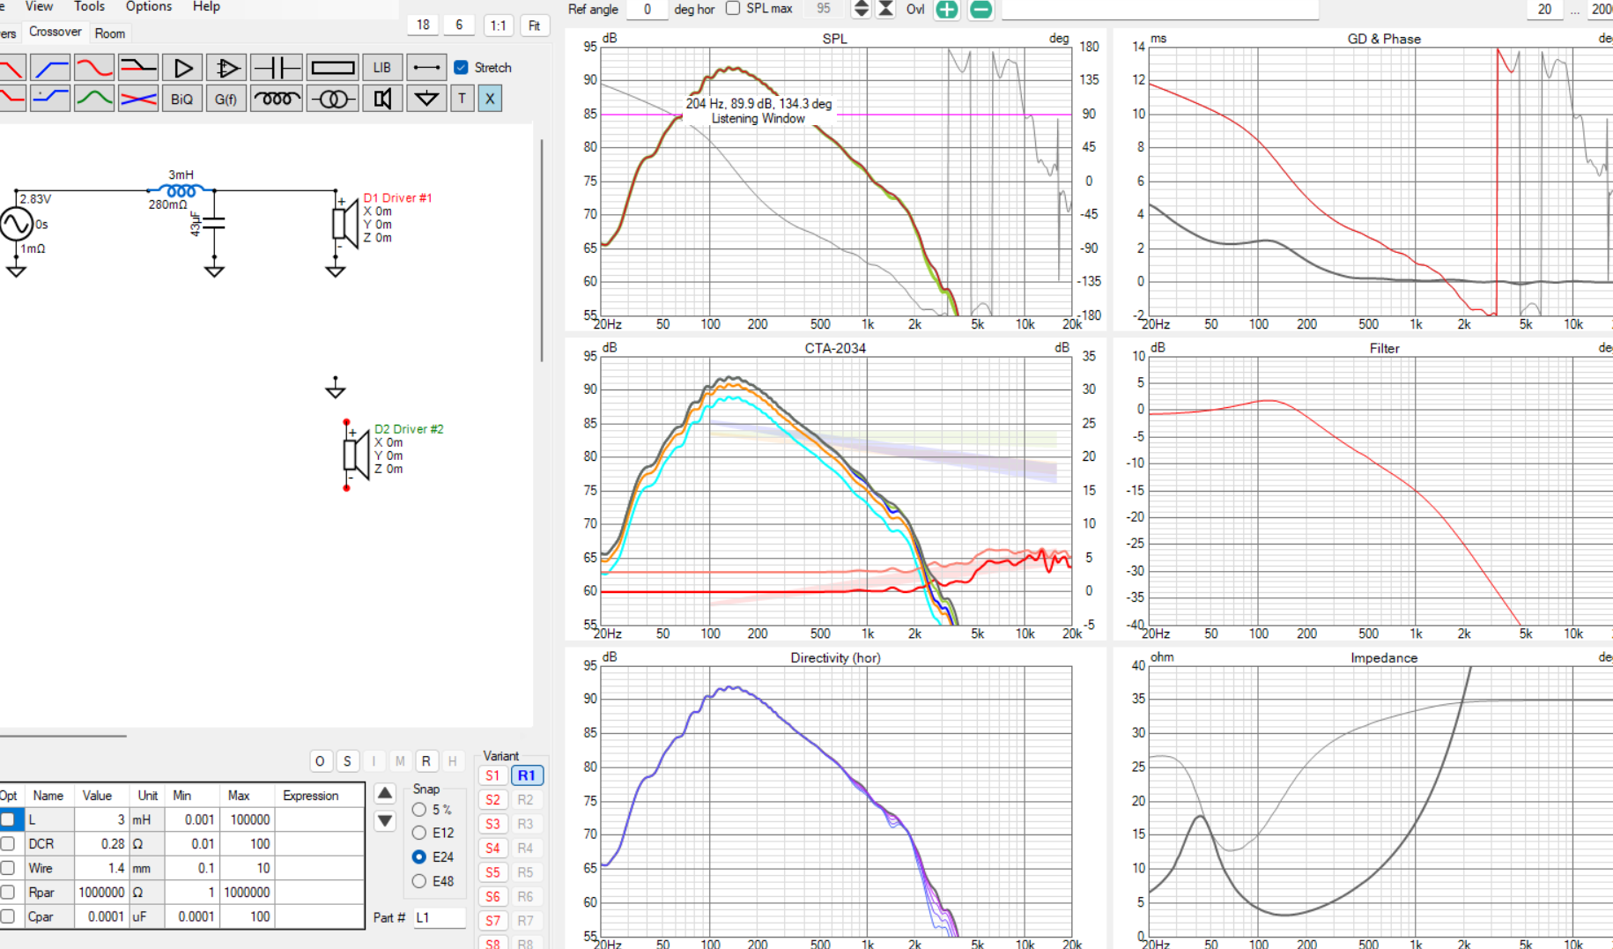Uncheck the Stretch checkbox
This screenshot has width=1613, height=949.
click(461, 67)
